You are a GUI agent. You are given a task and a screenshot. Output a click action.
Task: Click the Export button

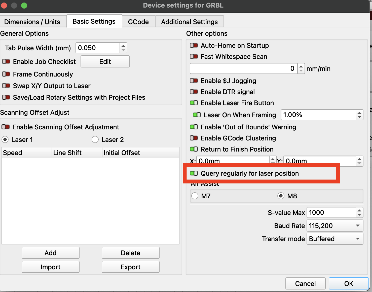point(131,267)
